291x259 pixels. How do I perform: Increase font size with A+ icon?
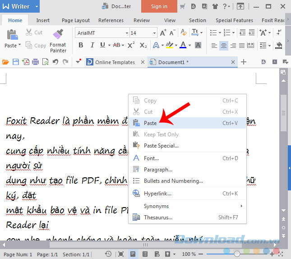tap(163, 33)
